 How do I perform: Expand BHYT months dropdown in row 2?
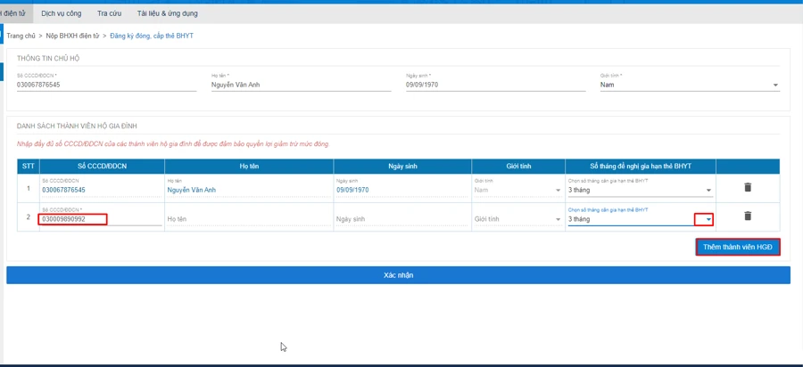(x=708, y=219)
